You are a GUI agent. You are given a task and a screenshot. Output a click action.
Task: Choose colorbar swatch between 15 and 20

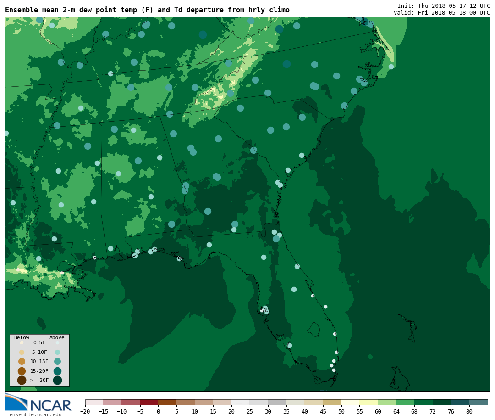[223, 402]
